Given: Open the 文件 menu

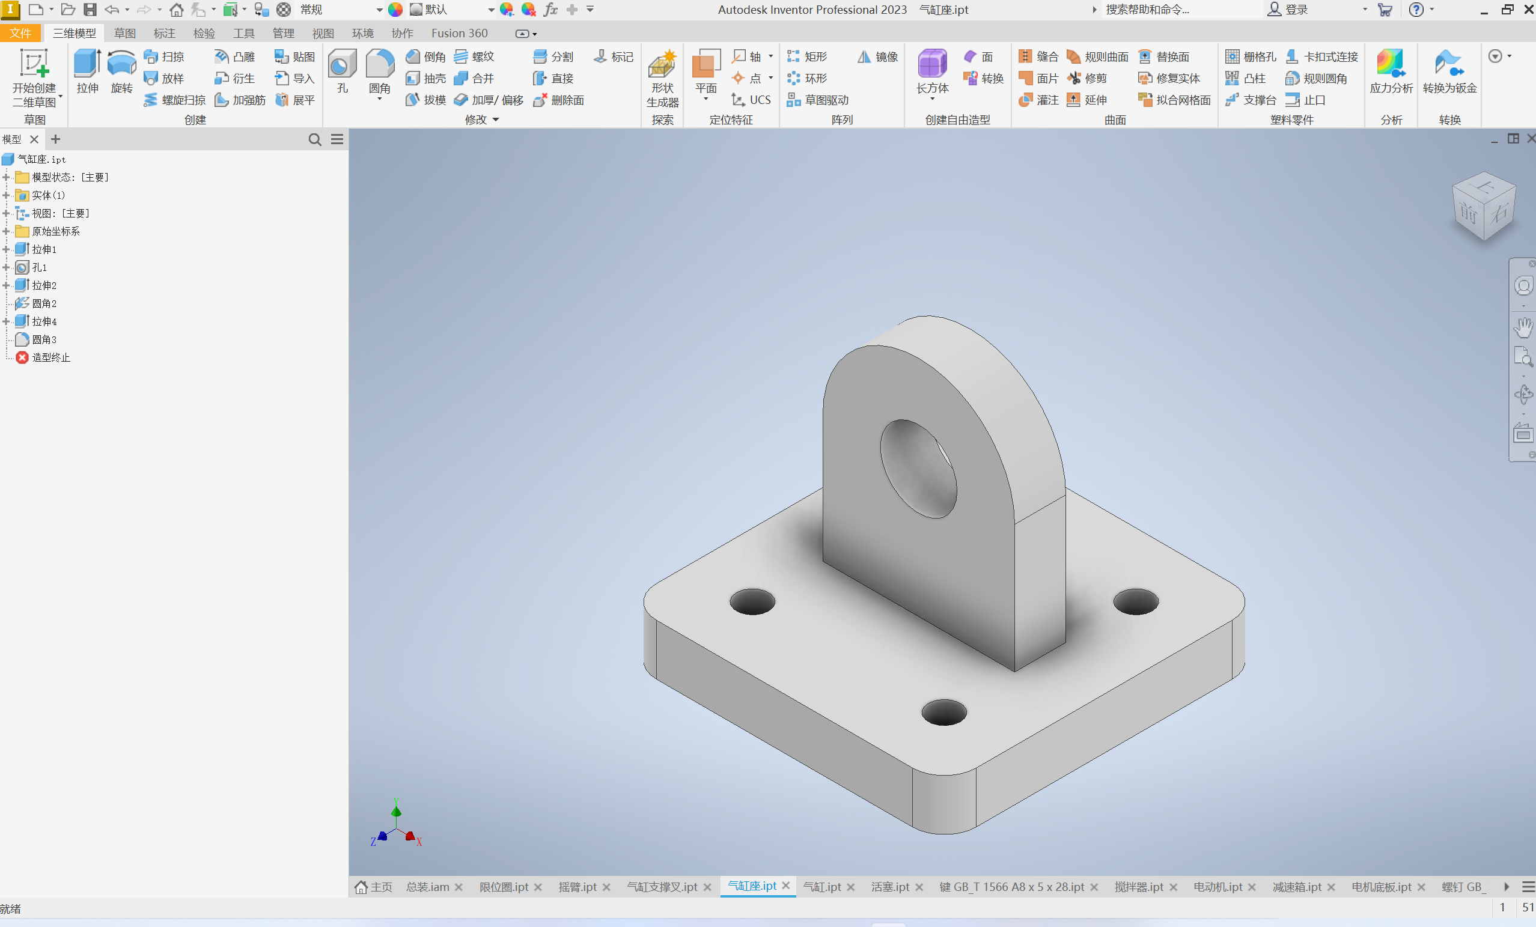Looking at the screenshot, I should pos(20,33).
